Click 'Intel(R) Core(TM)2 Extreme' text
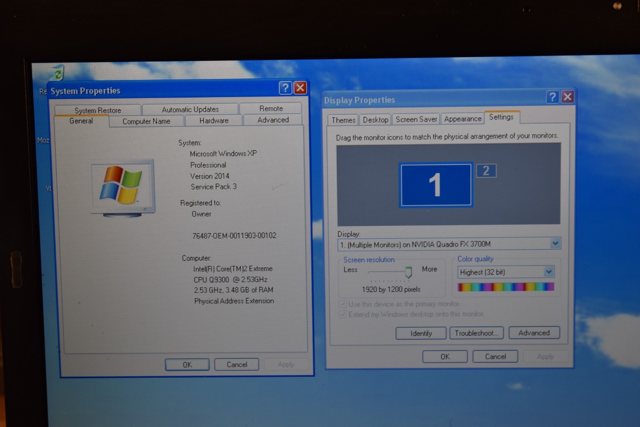The width and height of the screenshot is (640, 427). (233, 269)
